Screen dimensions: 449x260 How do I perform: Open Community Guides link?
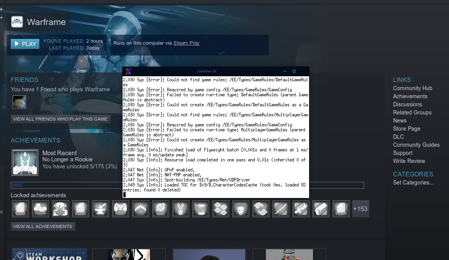pyautogui.click(x=416, y=144)
